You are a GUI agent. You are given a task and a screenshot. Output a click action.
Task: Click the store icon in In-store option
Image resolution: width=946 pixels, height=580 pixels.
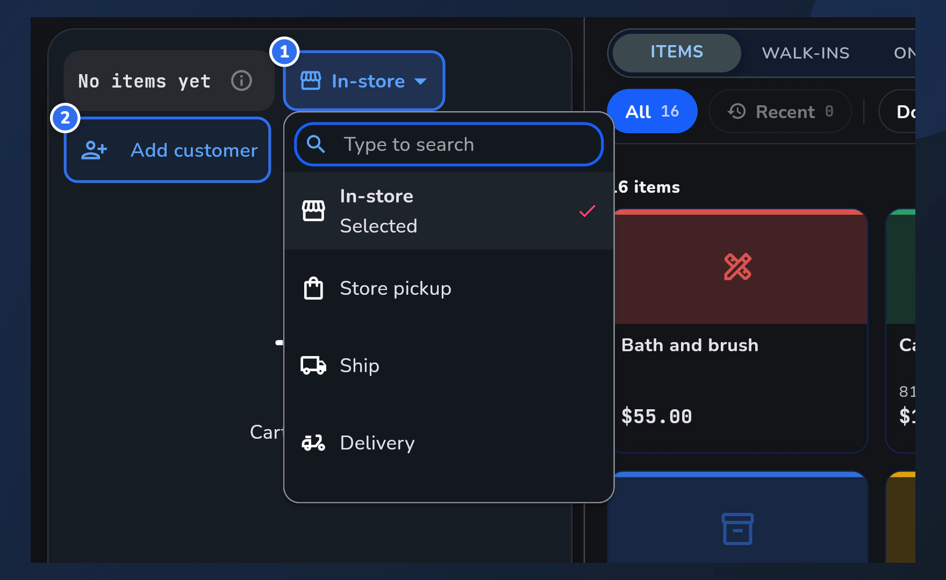(313, 211)
